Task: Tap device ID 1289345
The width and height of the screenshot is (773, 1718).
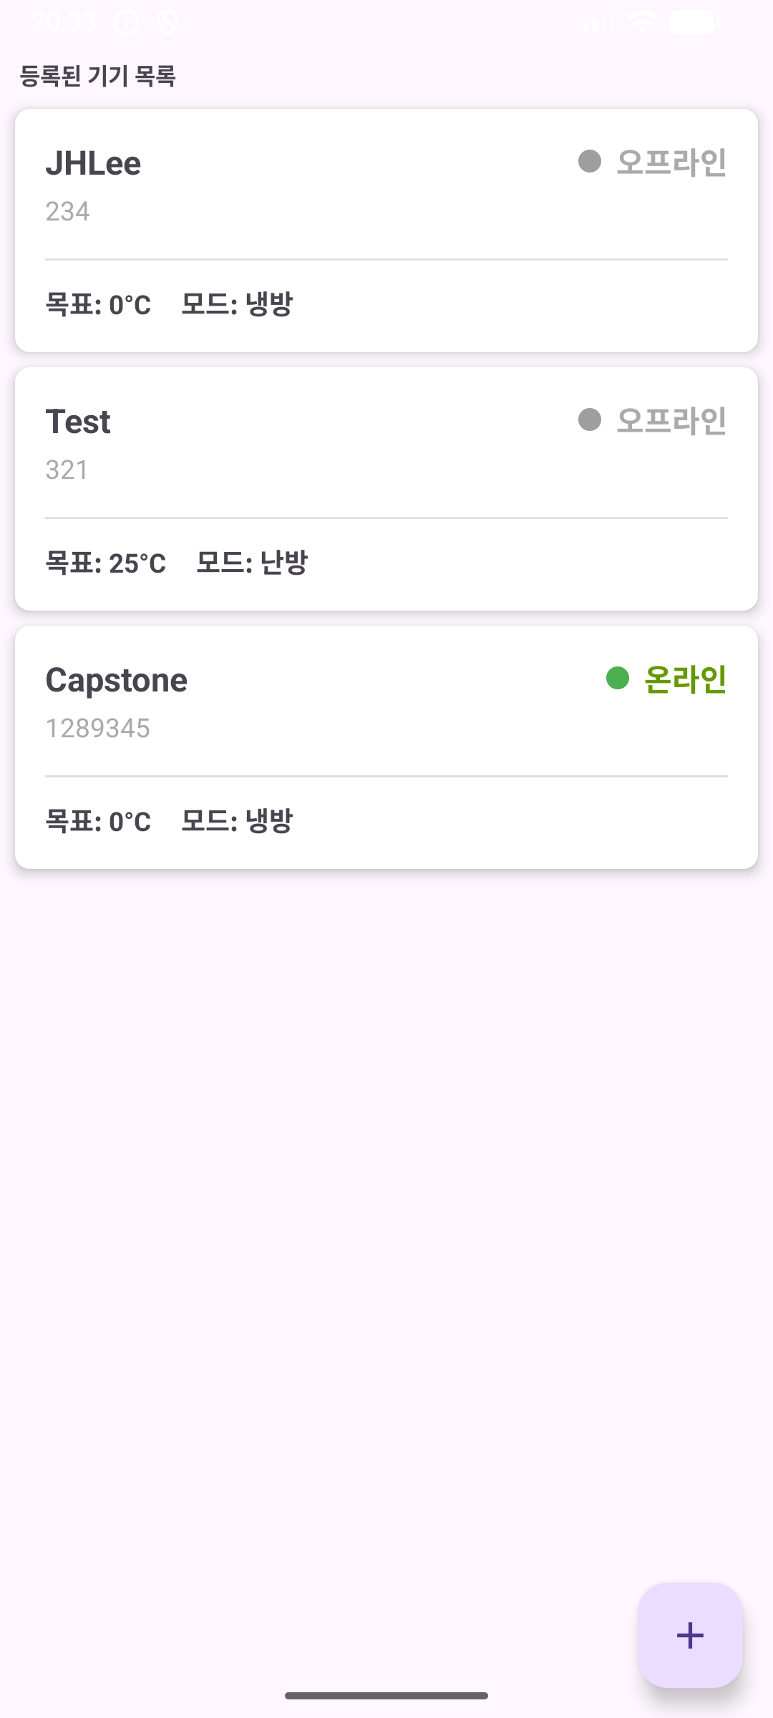Action: pos(98,728)
